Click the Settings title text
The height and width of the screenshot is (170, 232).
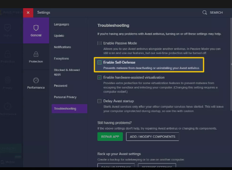tap(44, 12)
